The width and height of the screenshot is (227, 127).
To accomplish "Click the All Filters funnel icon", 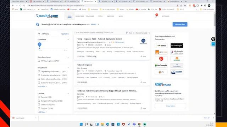I will pyautogui.click(x=39, y=34).
